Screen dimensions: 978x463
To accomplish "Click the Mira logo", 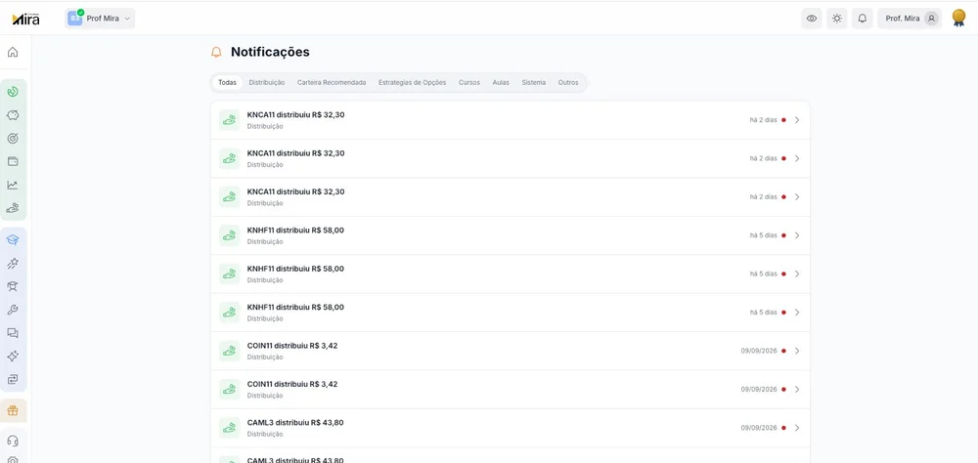I will (25, 19).
